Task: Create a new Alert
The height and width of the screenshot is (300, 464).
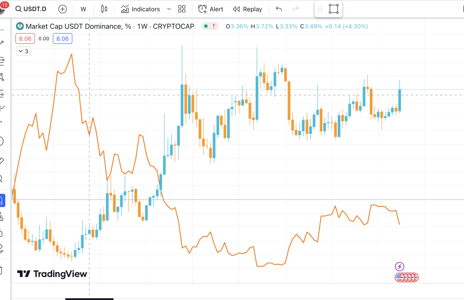Action: point(211,9)
